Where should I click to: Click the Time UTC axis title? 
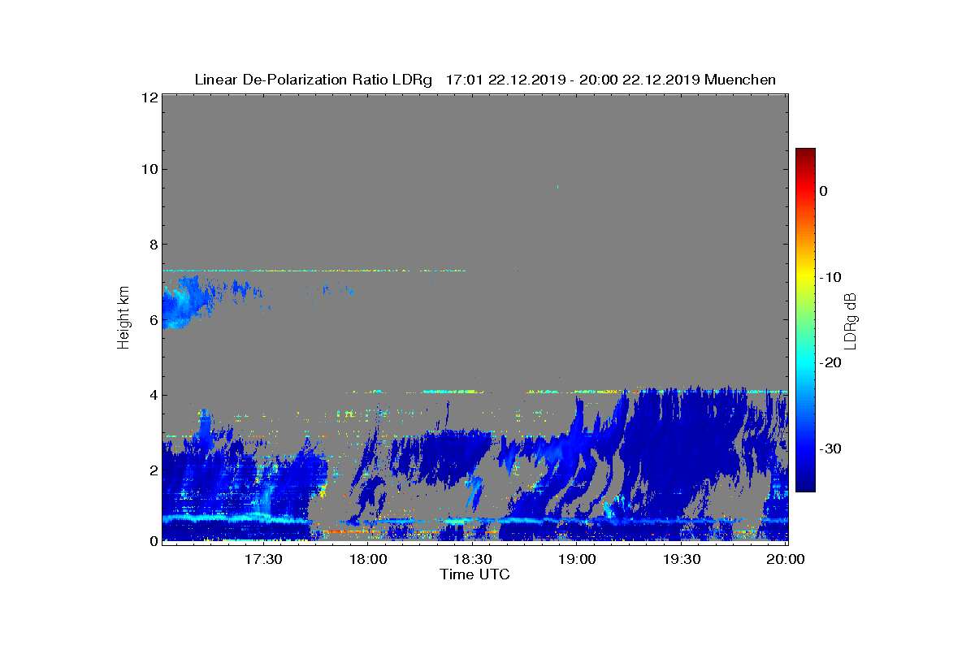475,574
